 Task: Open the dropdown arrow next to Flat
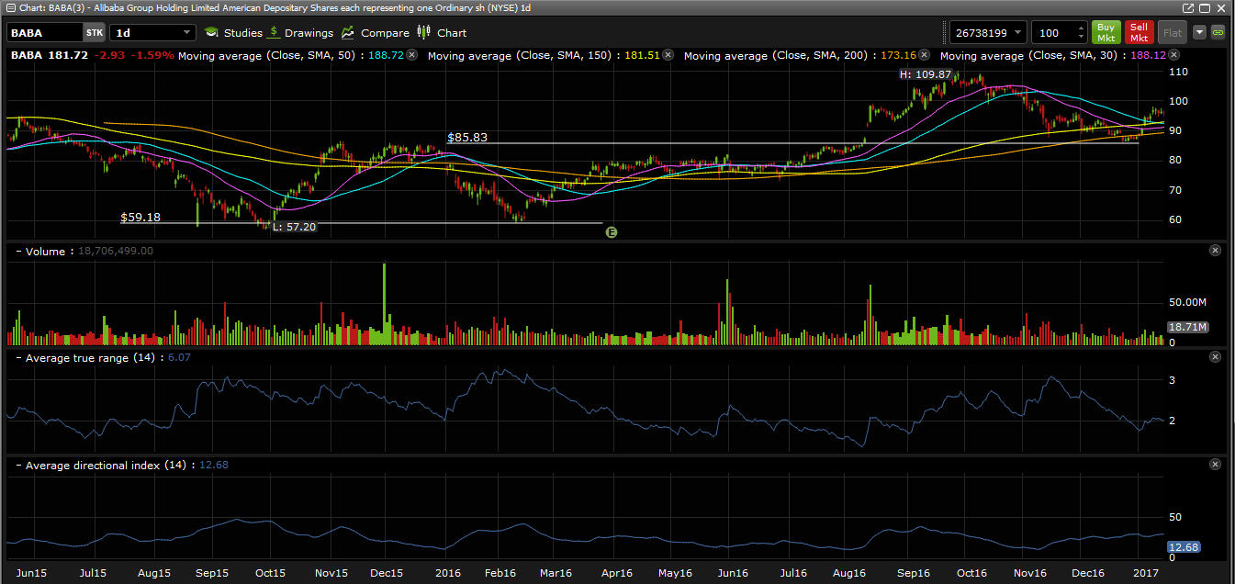1199,32
